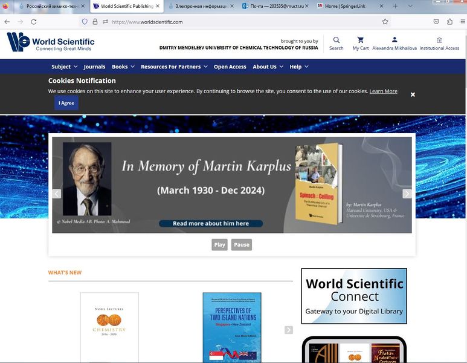Open the Journals menu item
Screen dimensions: 467x363
pos(94,67)
